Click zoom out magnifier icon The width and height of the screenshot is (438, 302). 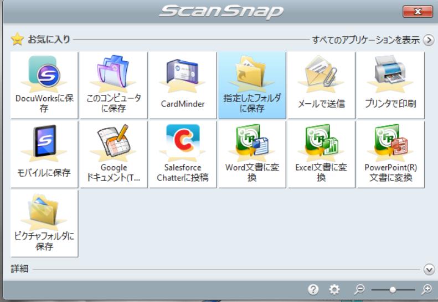[x=359, y=290]
